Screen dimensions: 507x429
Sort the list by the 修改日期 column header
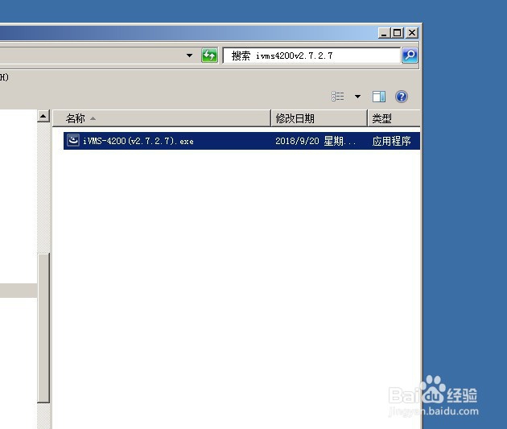click(x=319, y=118)
